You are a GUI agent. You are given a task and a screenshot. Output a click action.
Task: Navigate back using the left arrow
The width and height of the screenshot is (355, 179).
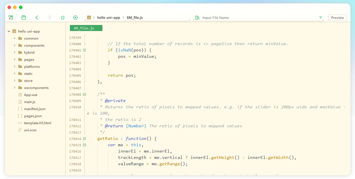(x=37, y=18)
